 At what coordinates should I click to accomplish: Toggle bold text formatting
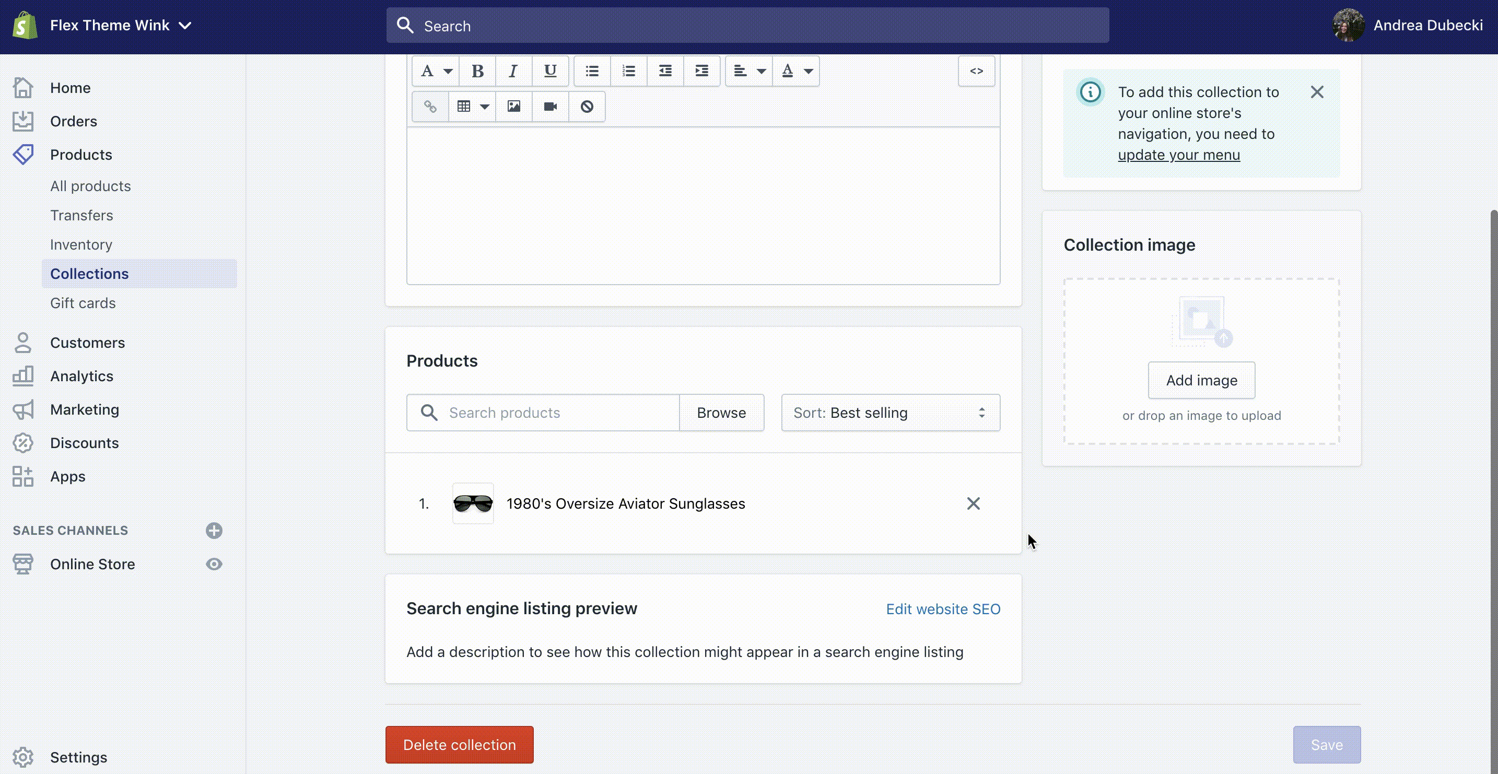pyautogui.click(x=477, y=71)
